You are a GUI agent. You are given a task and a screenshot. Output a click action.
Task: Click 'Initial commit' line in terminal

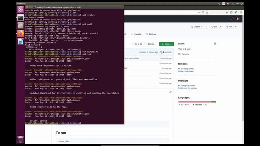39,121
